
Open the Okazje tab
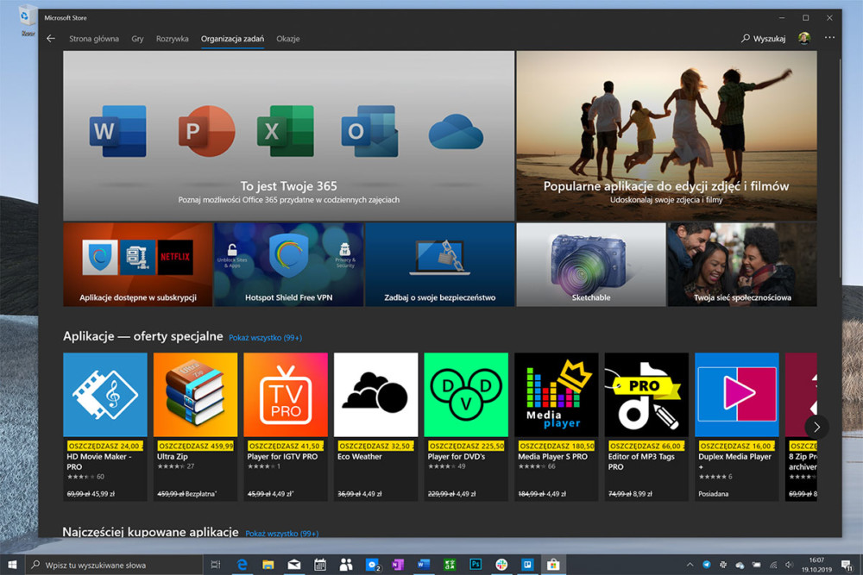coord(288,39)
